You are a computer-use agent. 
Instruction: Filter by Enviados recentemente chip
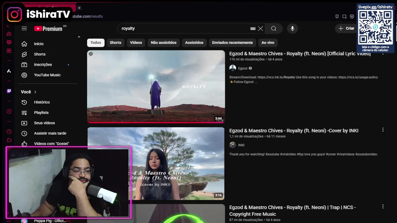coord(232,43)
